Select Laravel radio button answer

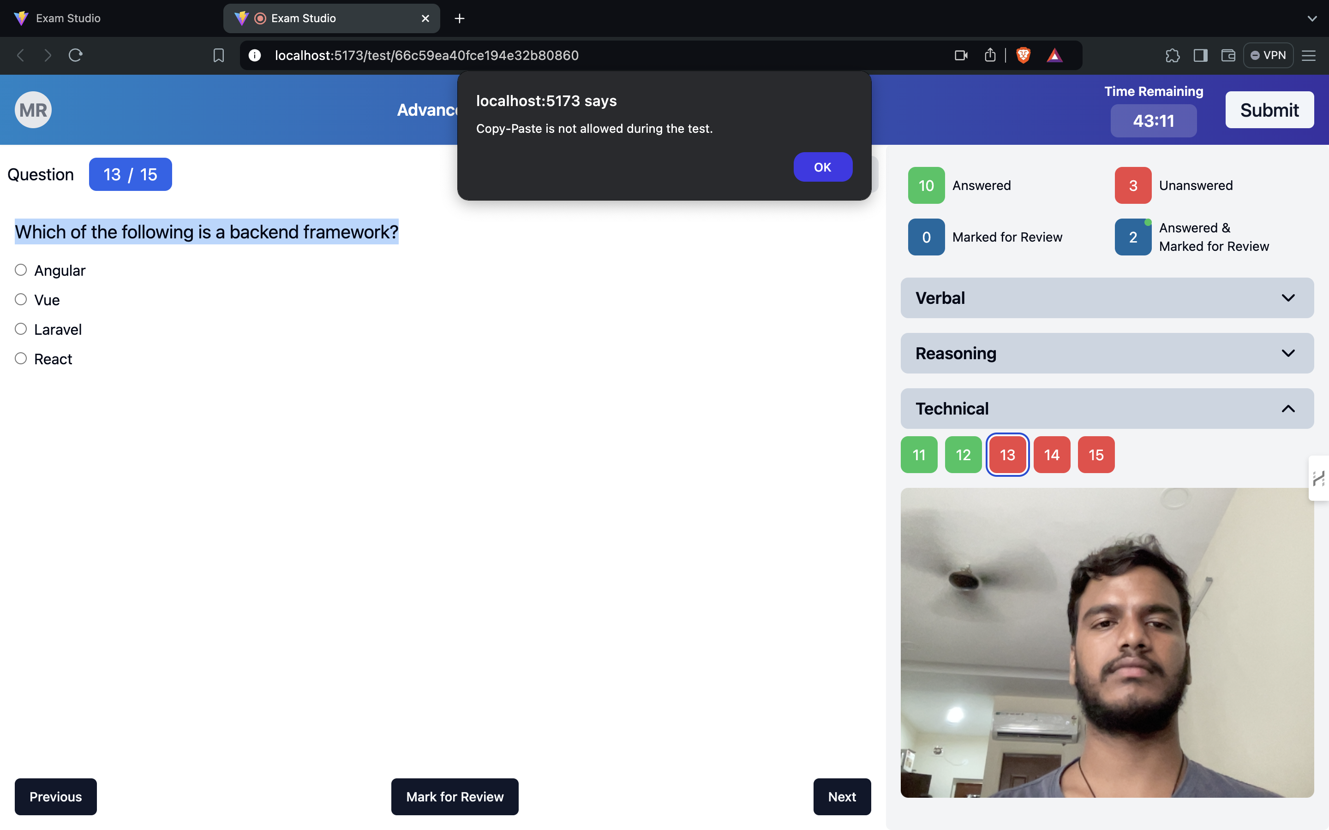pos(21,328)
